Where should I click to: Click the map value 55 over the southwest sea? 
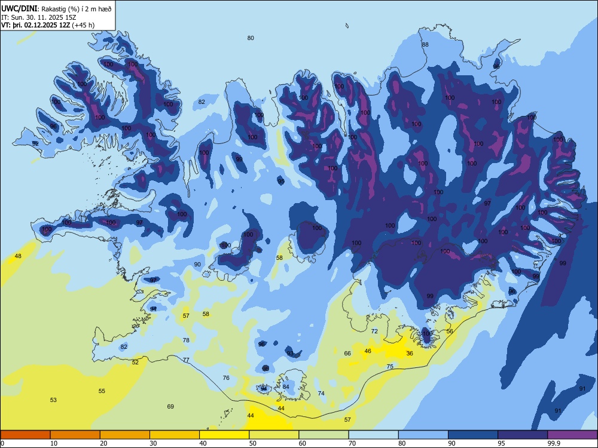point(102,391)
